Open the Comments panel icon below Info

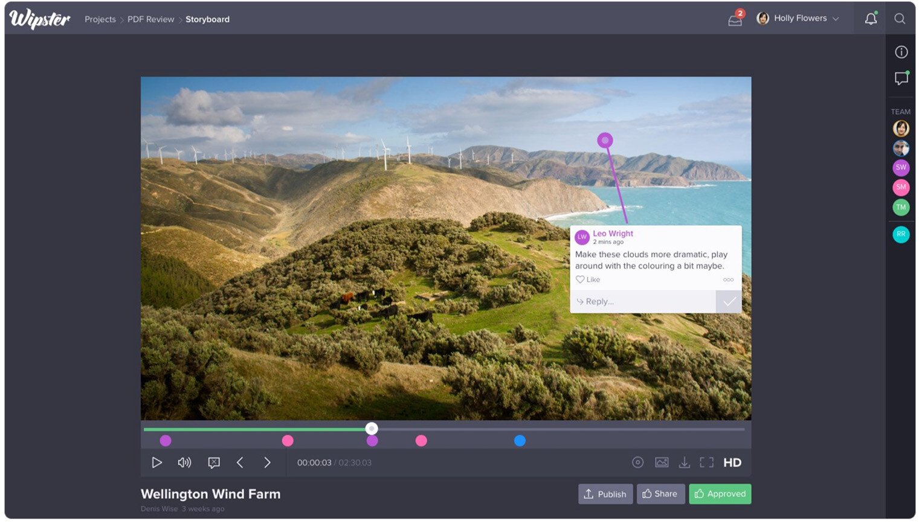(x=901, y=78)
